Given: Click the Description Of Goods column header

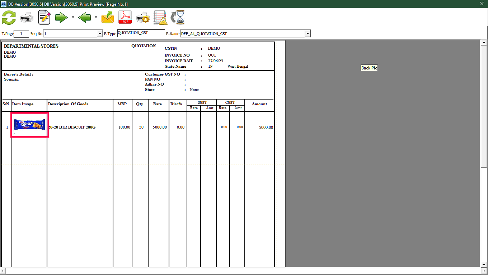Looking at the screenshot, I should point(68,104).
